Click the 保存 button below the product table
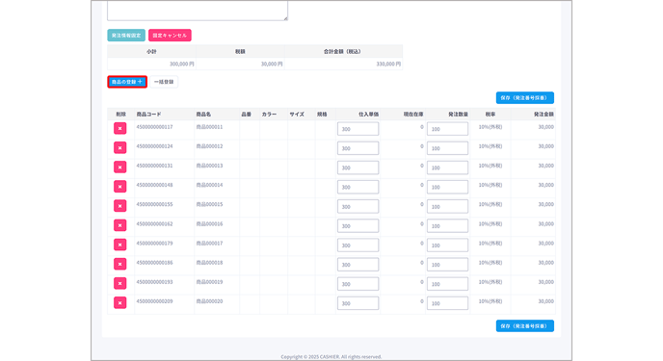 click(525, 326)
